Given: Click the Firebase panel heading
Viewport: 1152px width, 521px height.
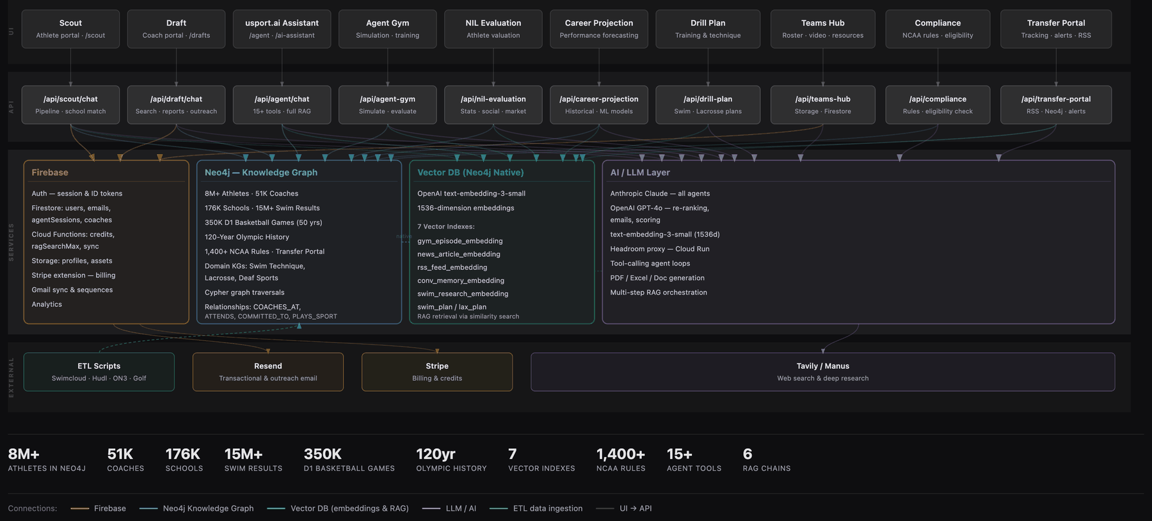Looking at the screenshot, I should click(50, 173).
